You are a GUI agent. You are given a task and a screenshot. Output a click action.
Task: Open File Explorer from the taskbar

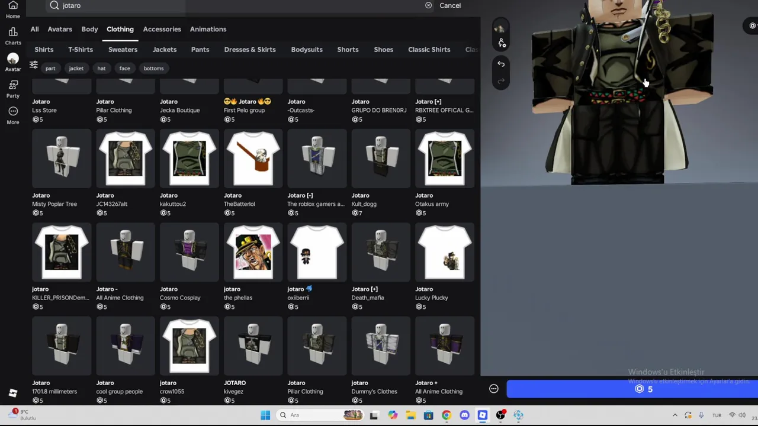pyautogui.click(x=410, y=415)
